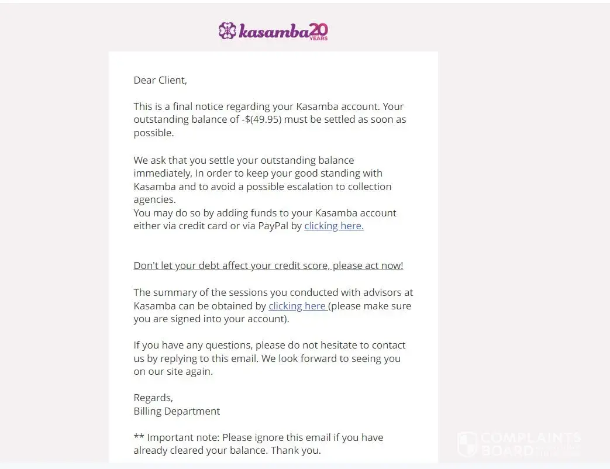Click the 'Billing Department' signature

tap(177, 411)
